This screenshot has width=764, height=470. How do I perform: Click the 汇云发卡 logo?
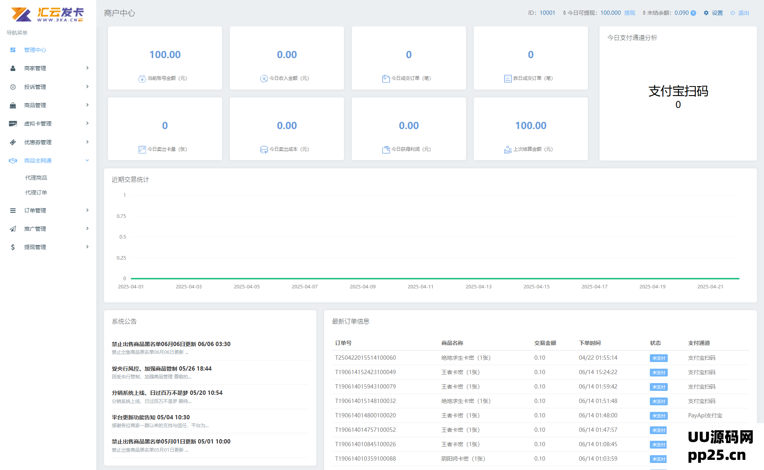point(48,14)
